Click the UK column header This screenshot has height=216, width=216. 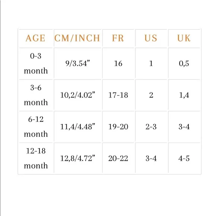[184, 38]
